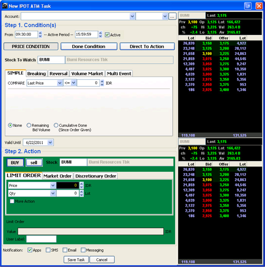Select offer 3,400 in top order book
The width and height of the screenshot is (265, 267).
click(224, 90)
